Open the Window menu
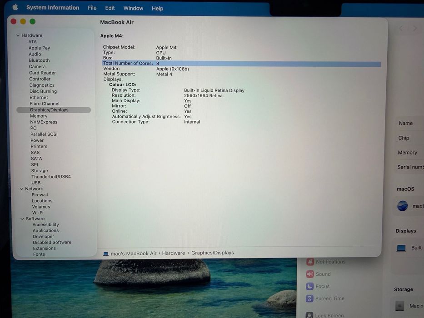 tap(133, 8)
